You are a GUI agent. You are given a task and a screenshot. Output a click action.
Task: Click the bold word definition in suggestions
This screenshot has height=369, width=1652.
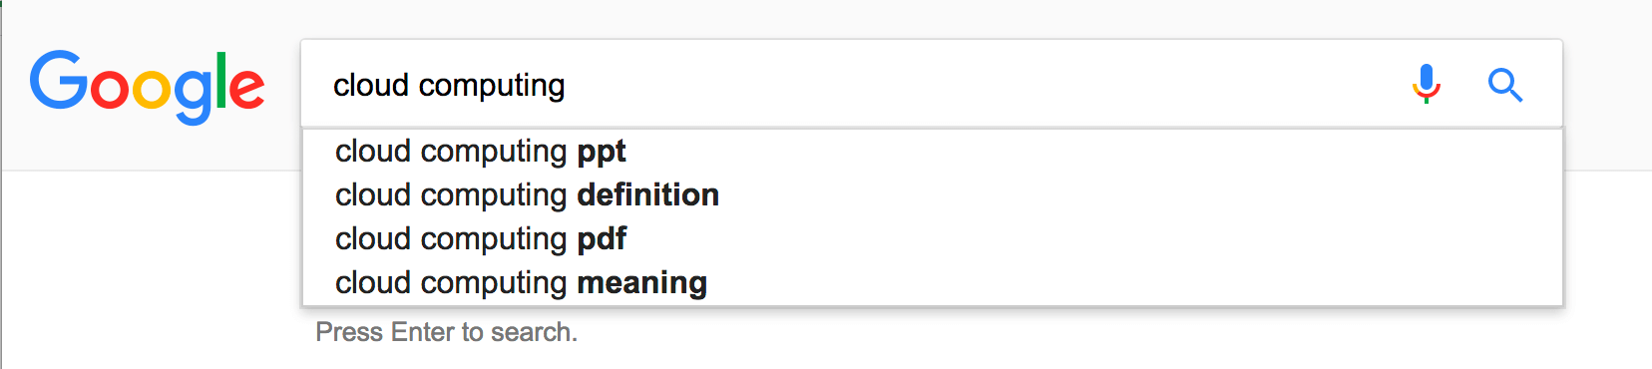coord(648,194)
